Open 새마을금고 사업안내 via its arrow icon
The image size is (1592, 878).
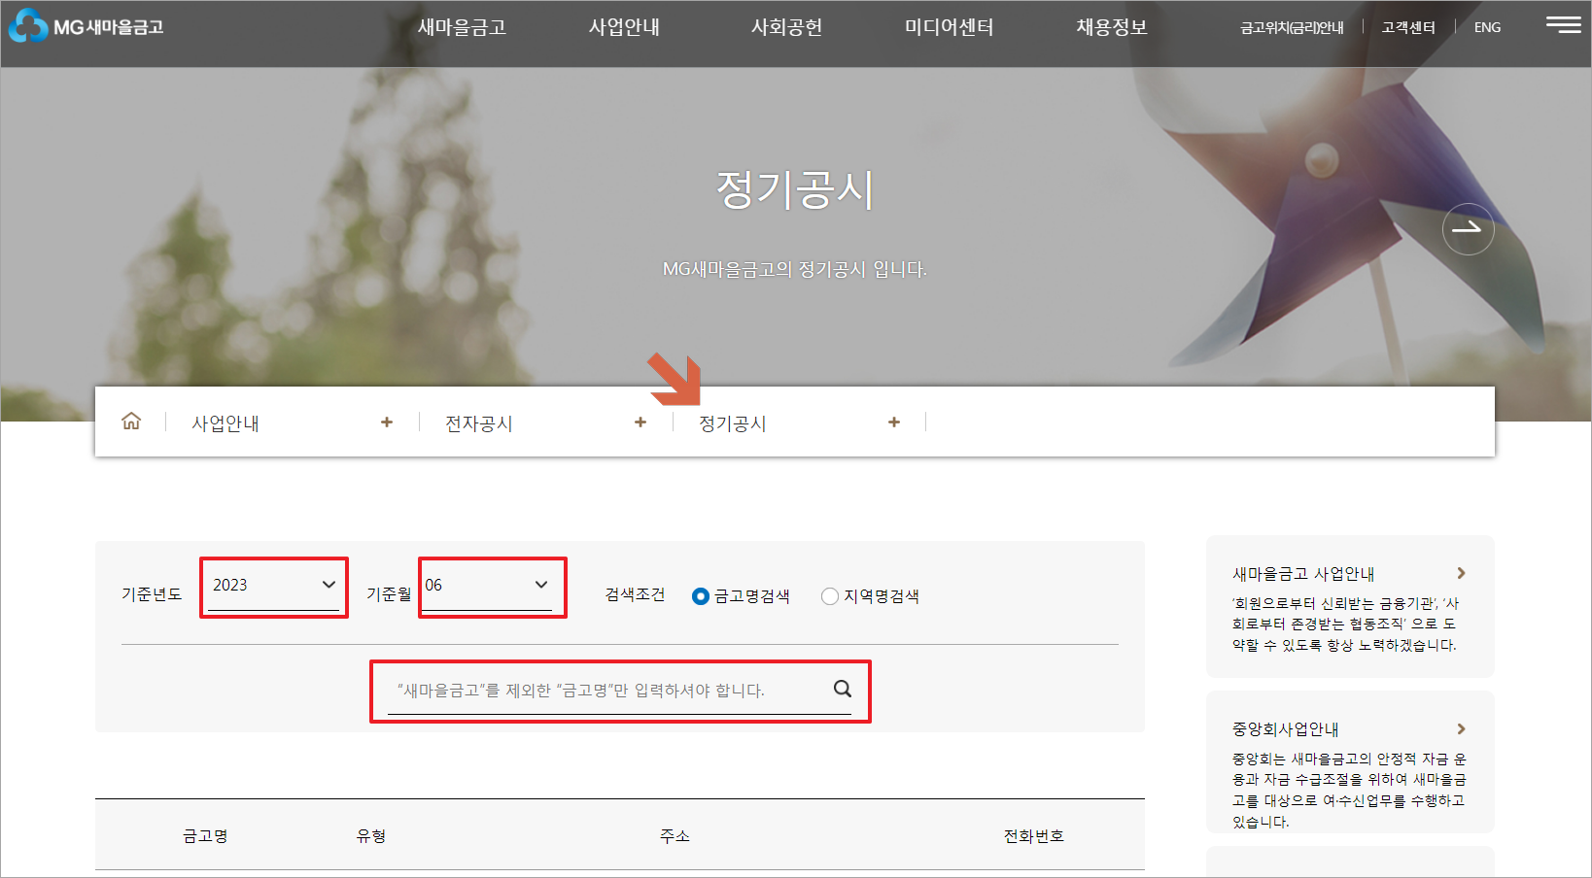(1462, 573)
